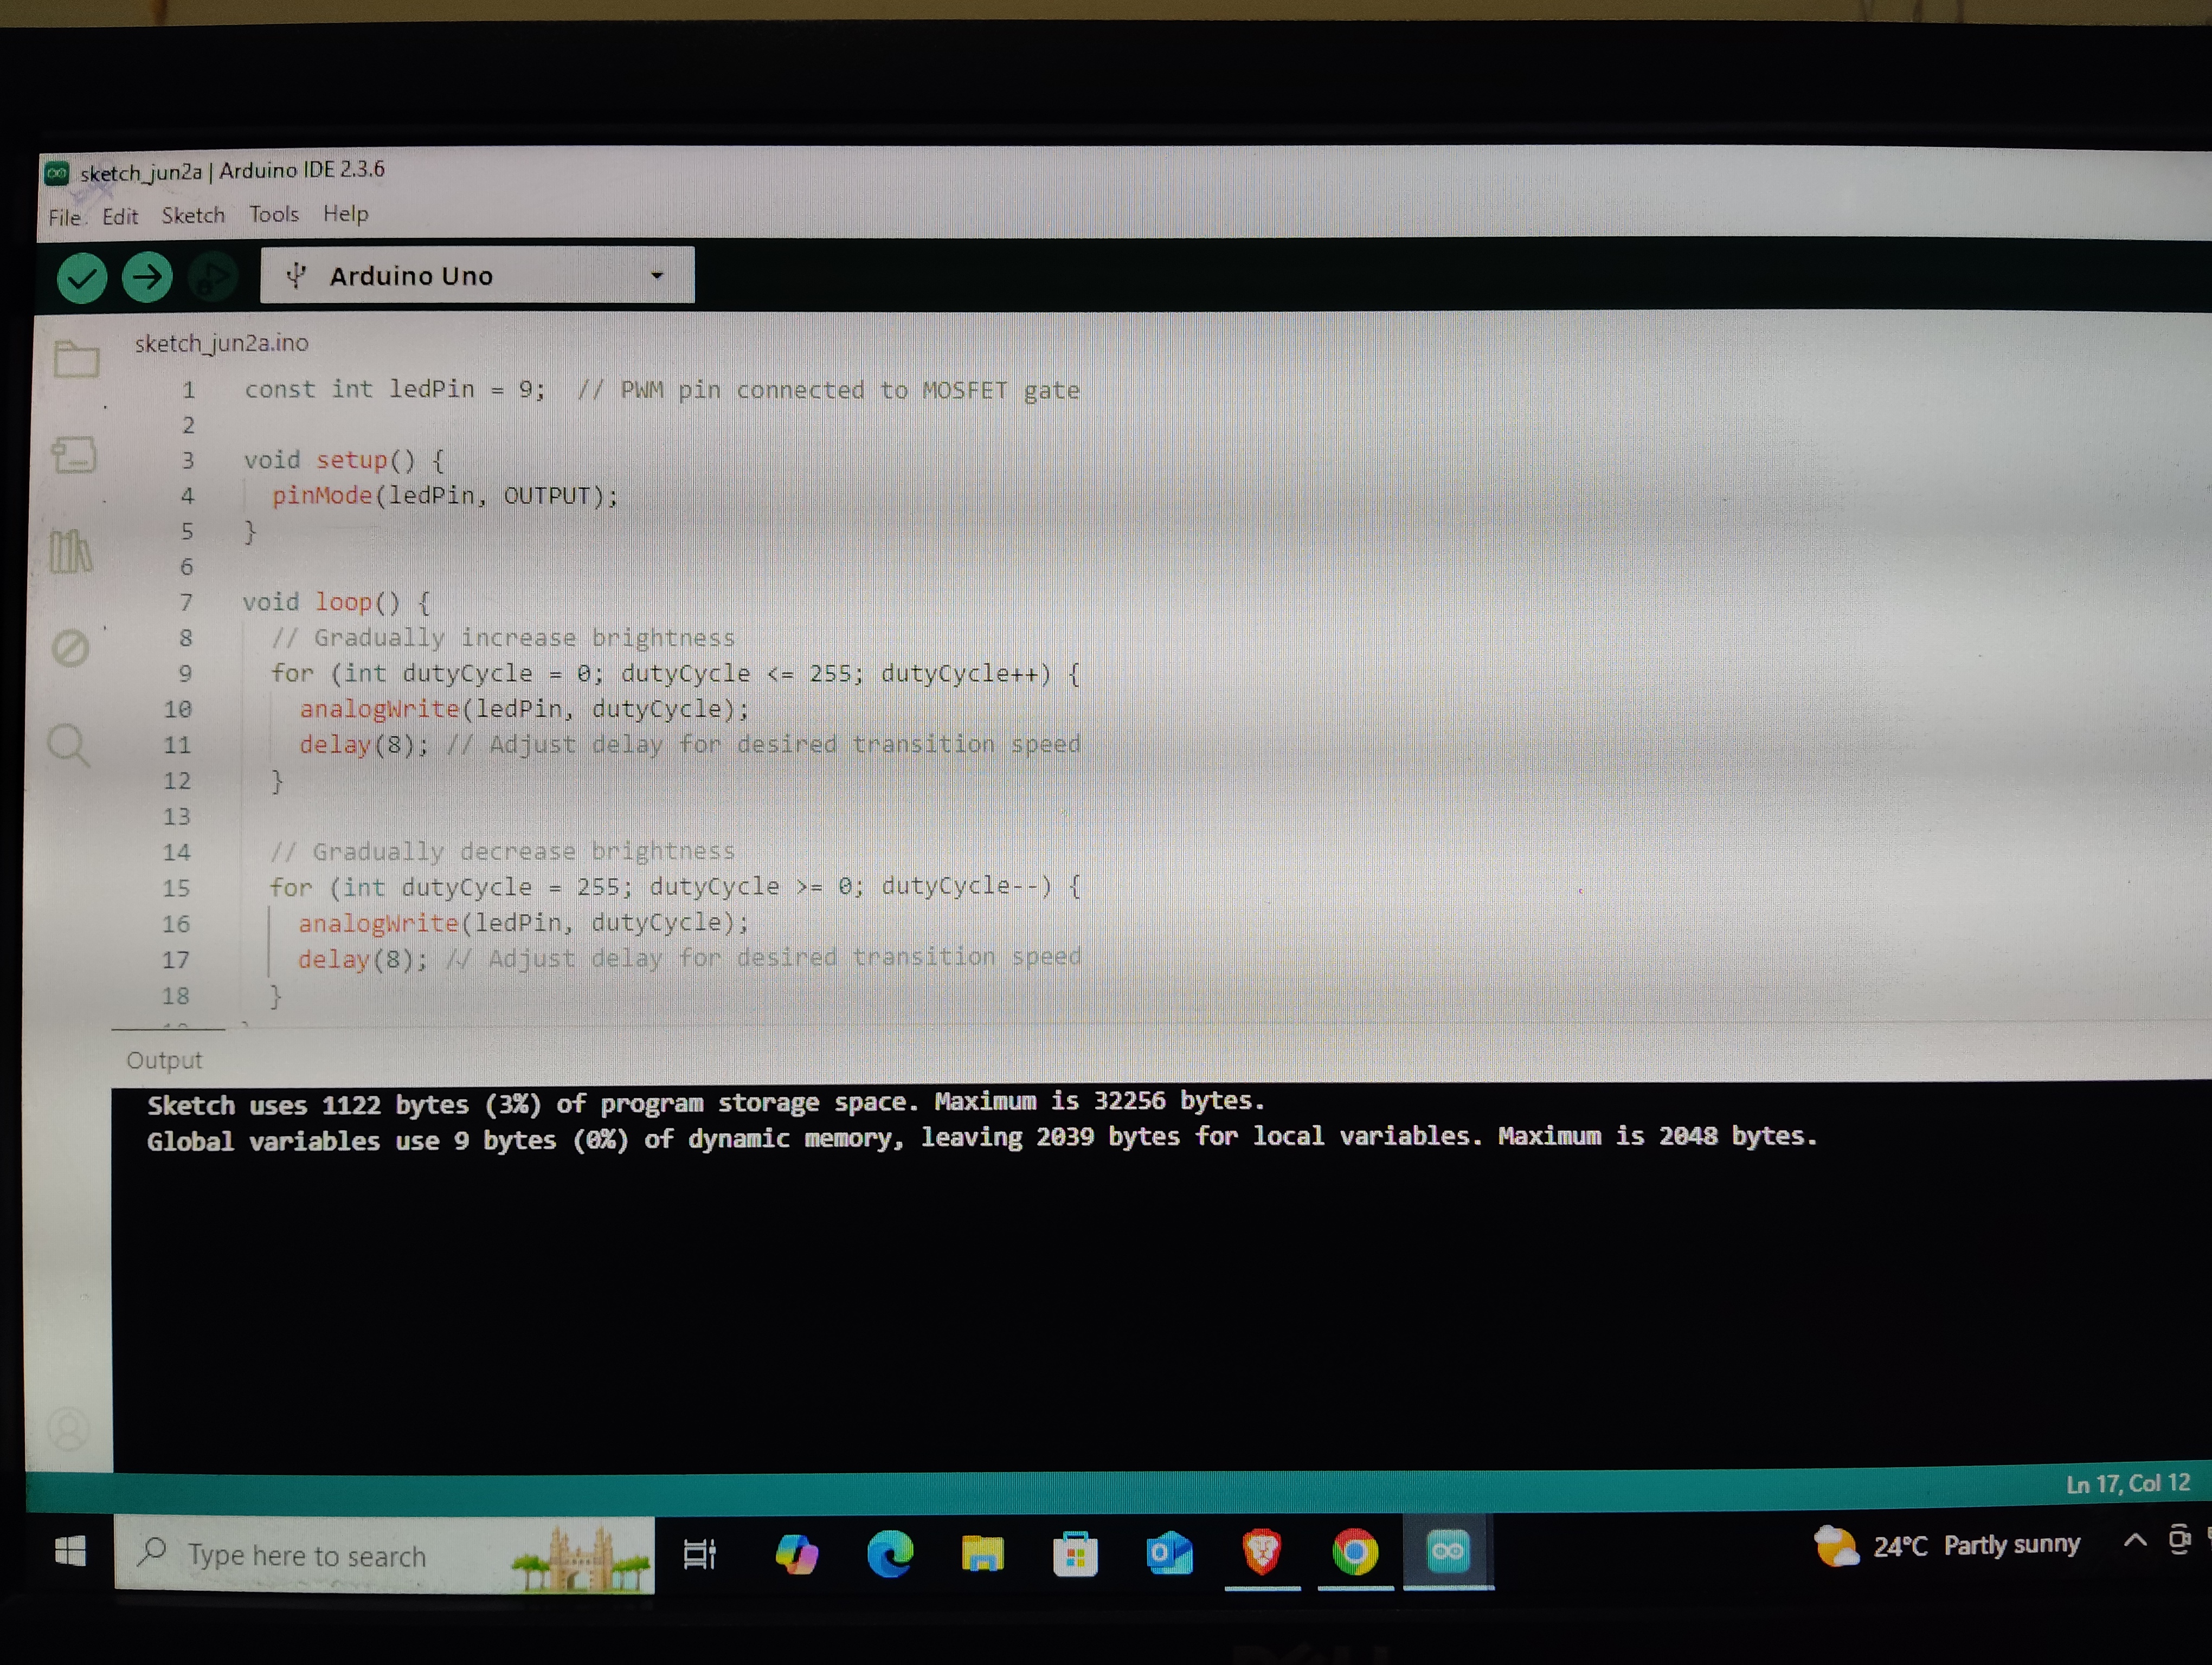
Task: Click the void setup() line
Action: pyautogui.click(x=344, y=461)
